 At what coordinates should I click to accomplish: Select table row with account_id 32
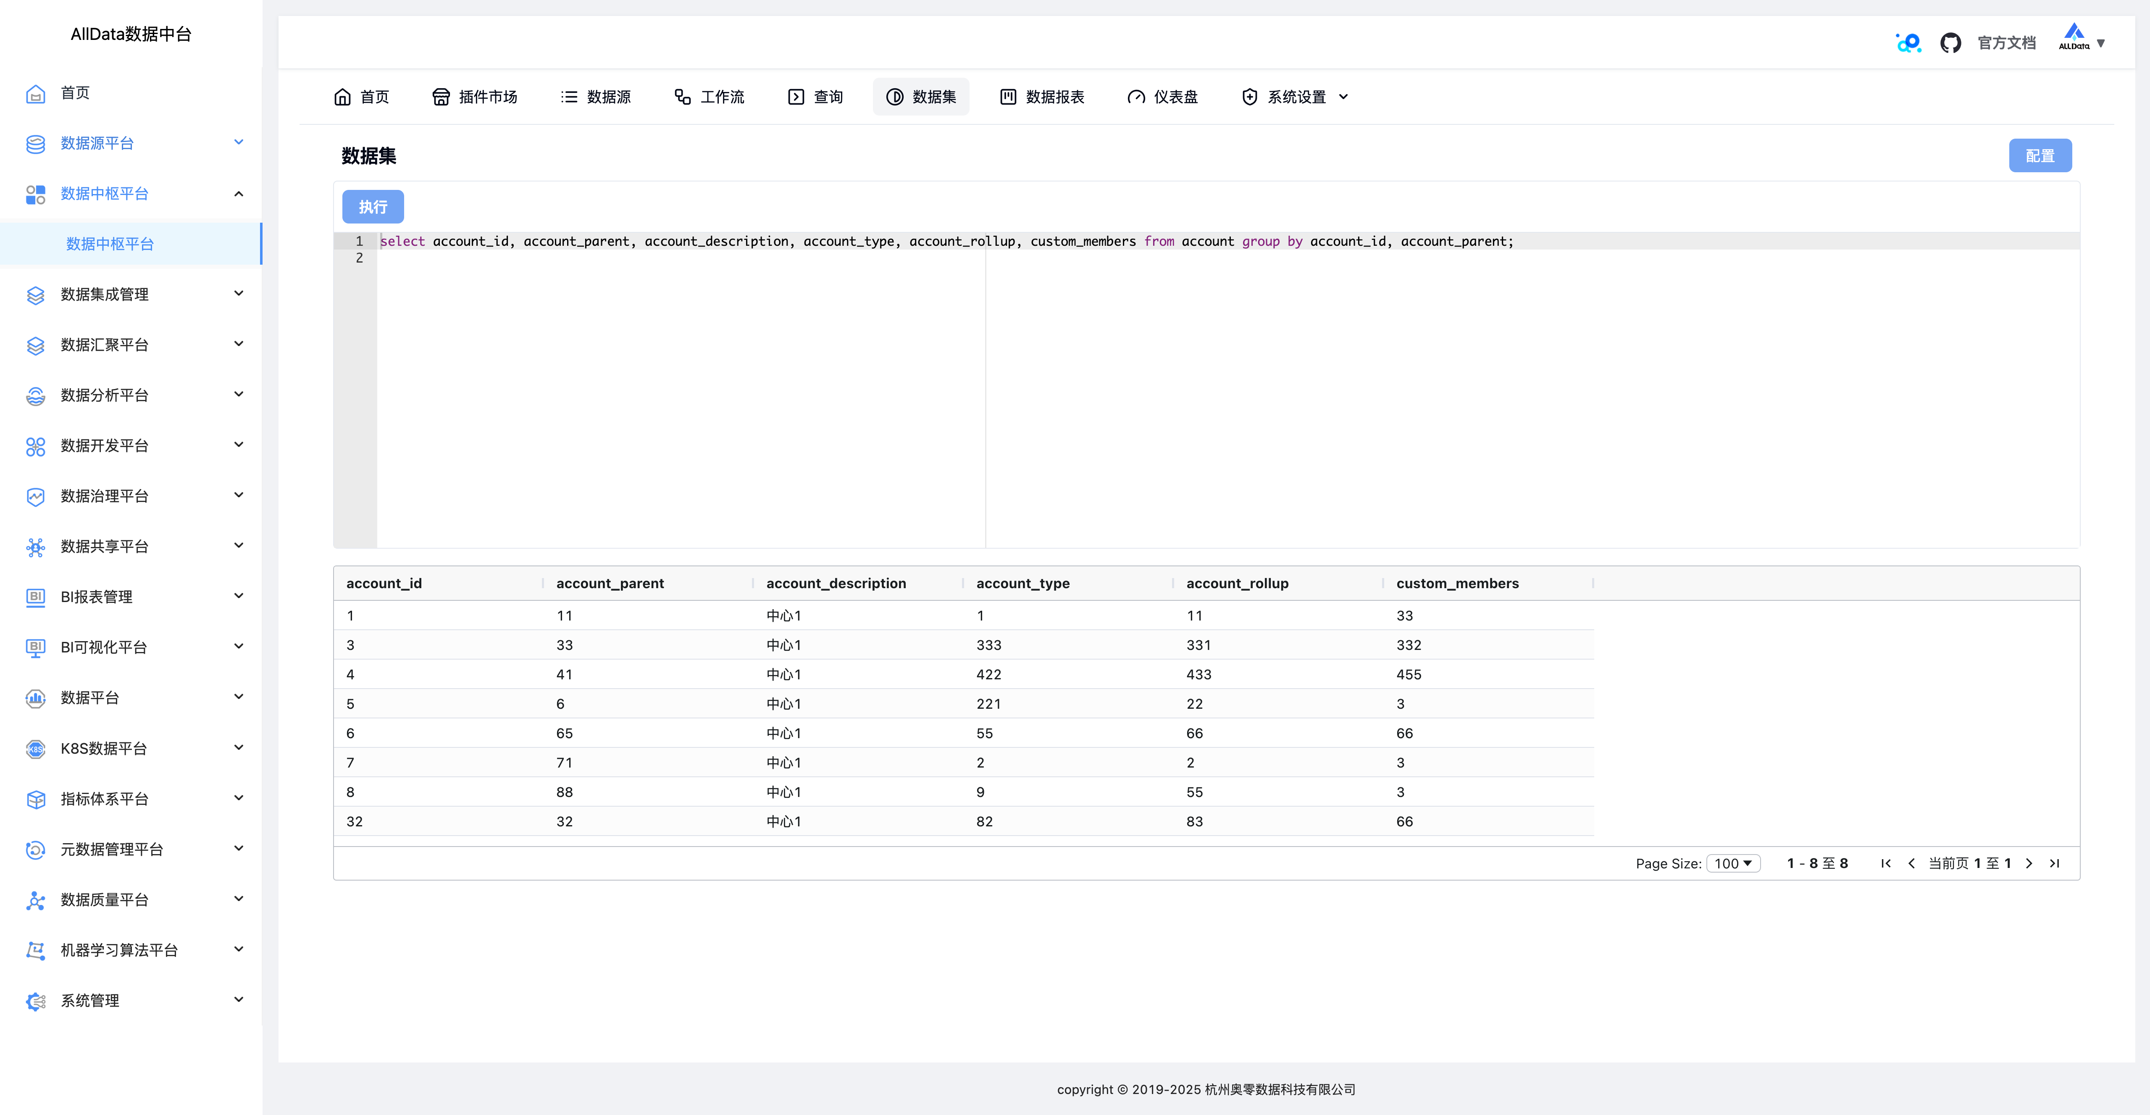(x=963, y=822)
